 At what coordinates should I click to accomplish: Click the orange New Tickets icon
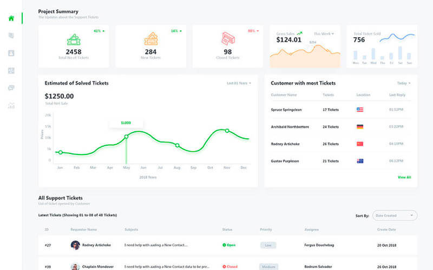coord(151,39)
